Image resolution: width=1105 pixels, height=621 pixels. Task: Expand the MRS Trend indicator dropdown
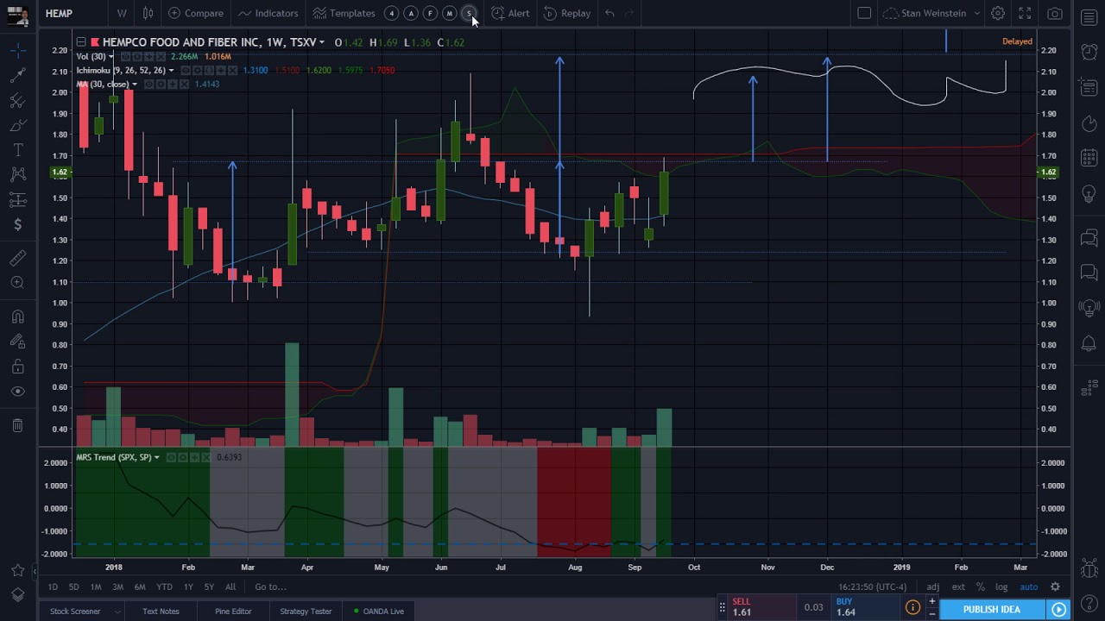156,458
